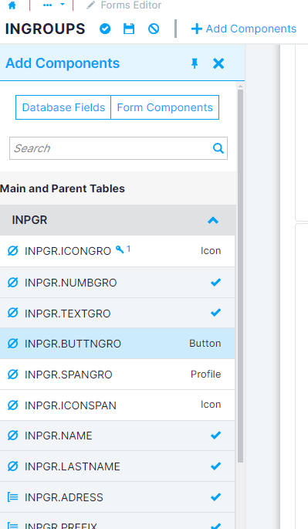Expand the breadcrumb dropdown arrow

coord(63,5)
